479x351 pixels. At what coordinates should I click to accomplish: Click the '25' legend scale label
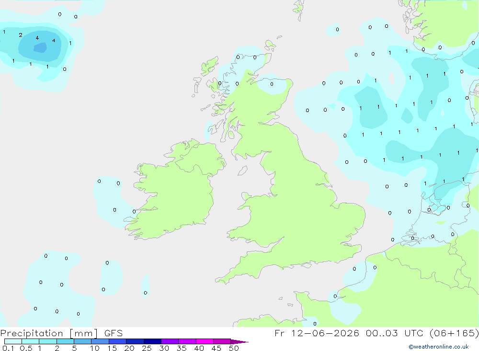pyautogui.click(x=147, y=348)
